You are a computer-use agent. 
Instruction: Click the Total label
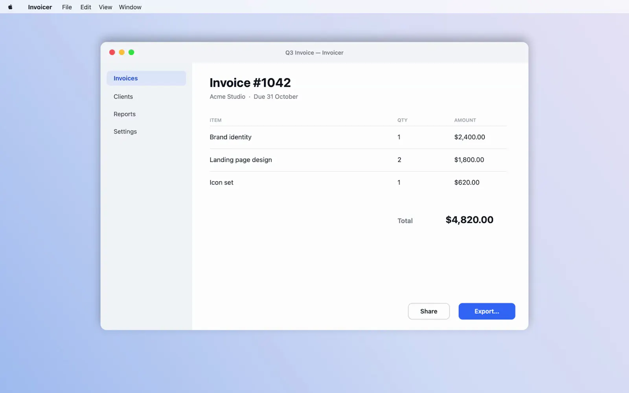[405, 221]
